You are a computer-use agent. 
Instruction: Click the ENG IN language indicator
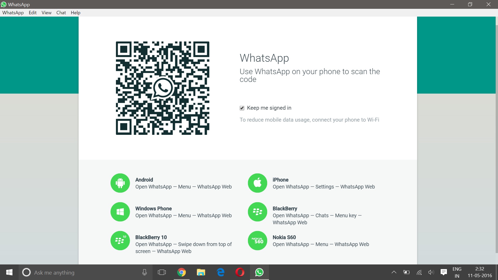(457, 272)
